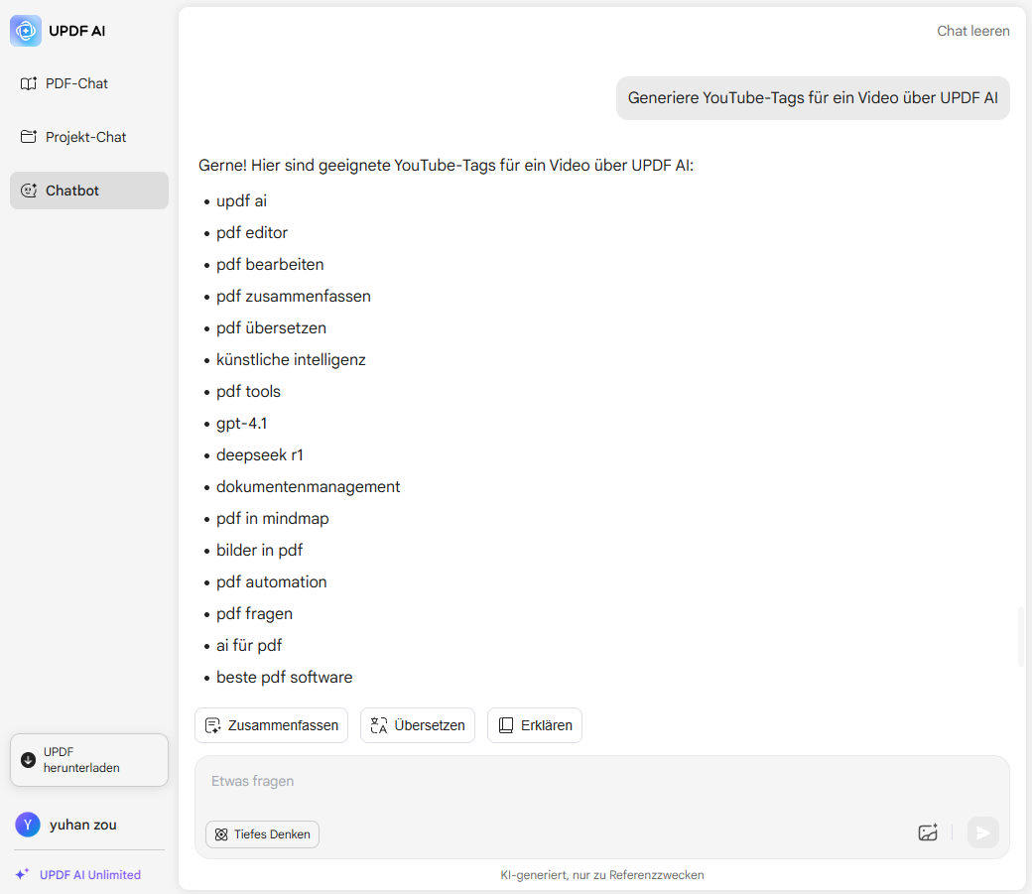Select the Chatbot sidebar item

(89, 191)
